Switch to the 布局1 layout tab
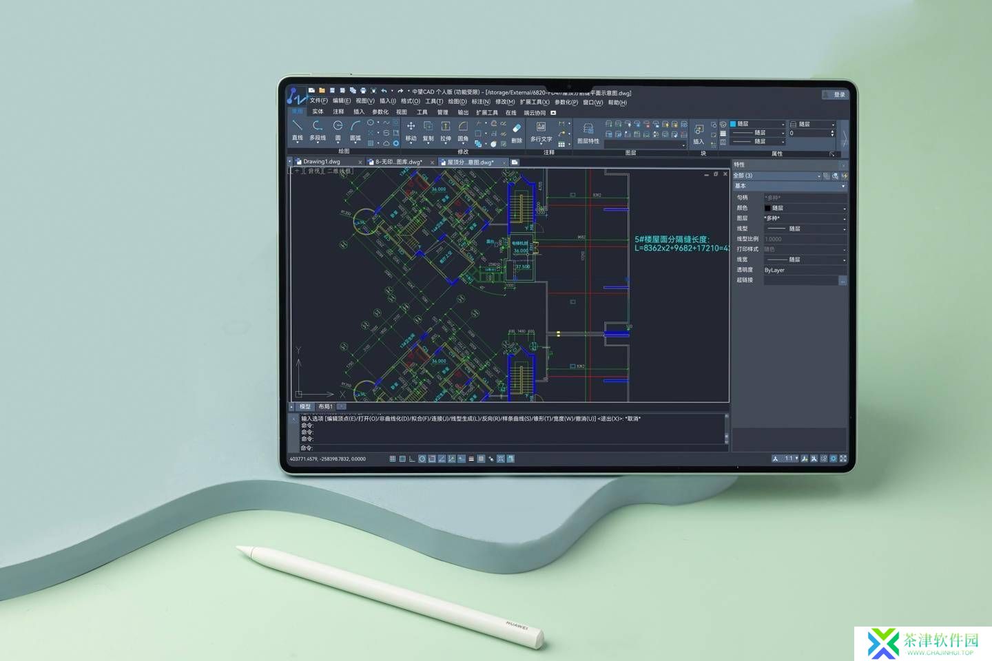 tap(325, 407)
